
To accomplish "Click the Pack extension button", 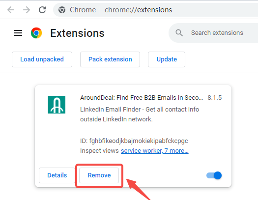I will [110, 59].
